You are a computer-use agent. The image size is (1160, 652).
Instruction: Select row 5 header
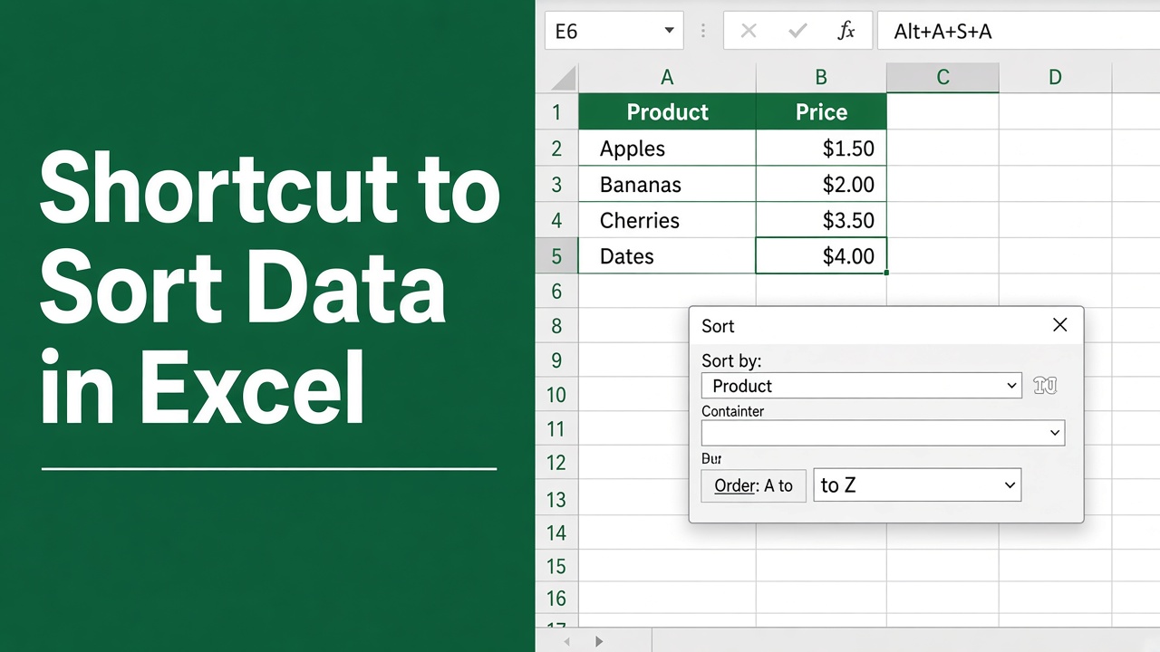[556, 256]
